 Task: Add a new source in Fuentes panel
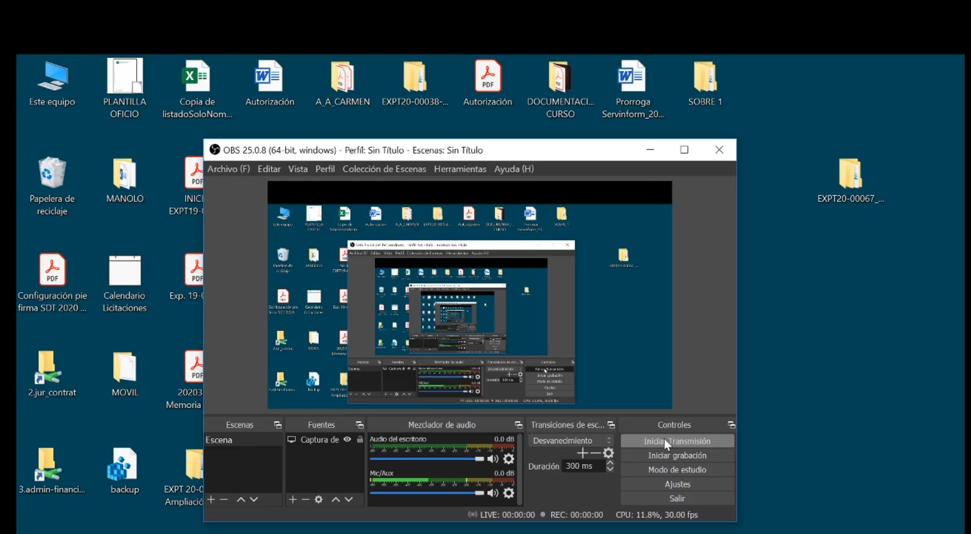[293, 500]
